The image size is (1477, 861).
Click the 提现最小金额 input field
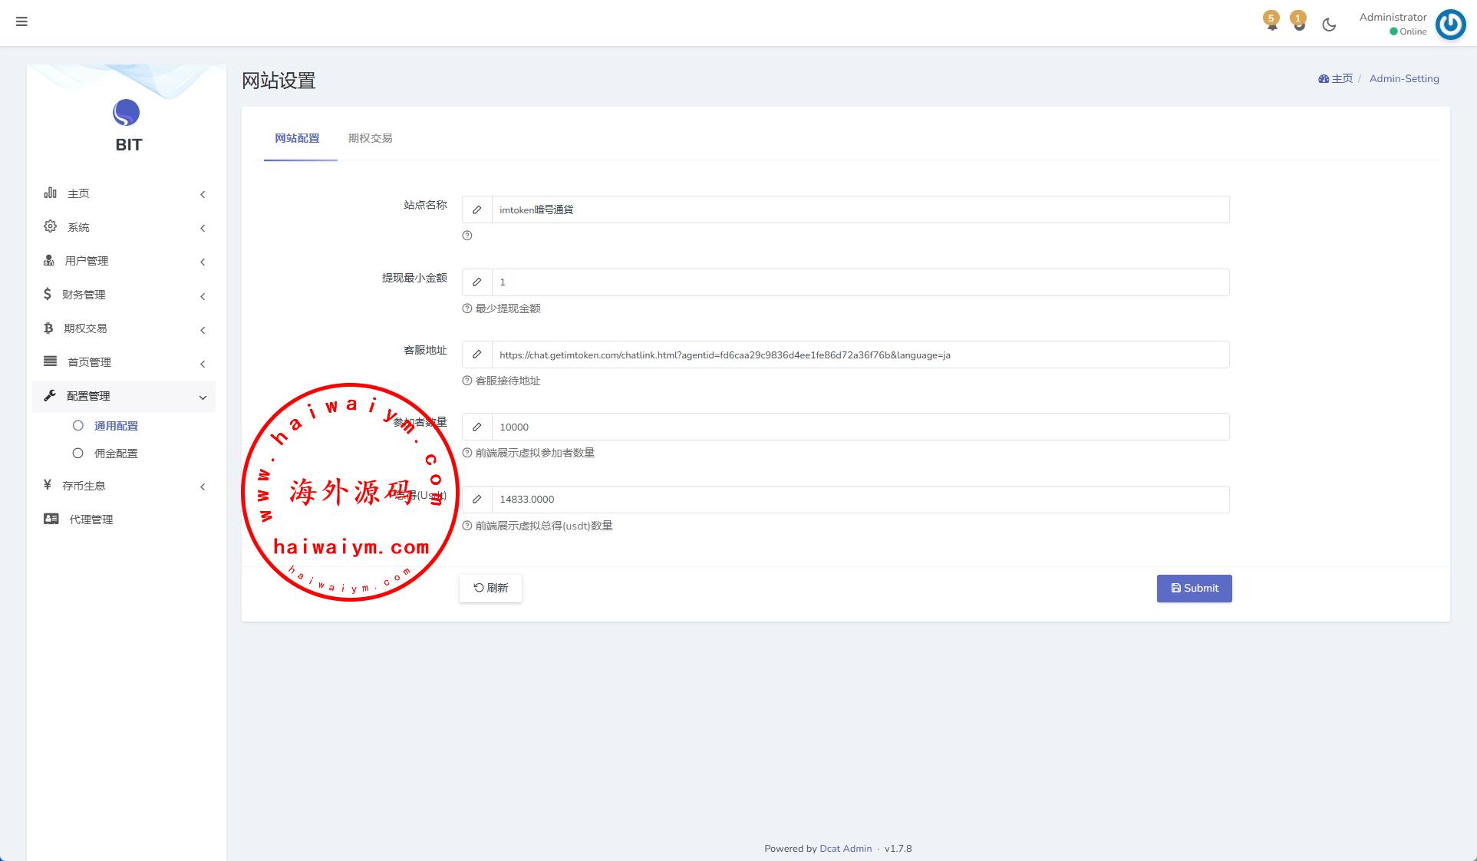pyautogui.click(x=859, y=282)
